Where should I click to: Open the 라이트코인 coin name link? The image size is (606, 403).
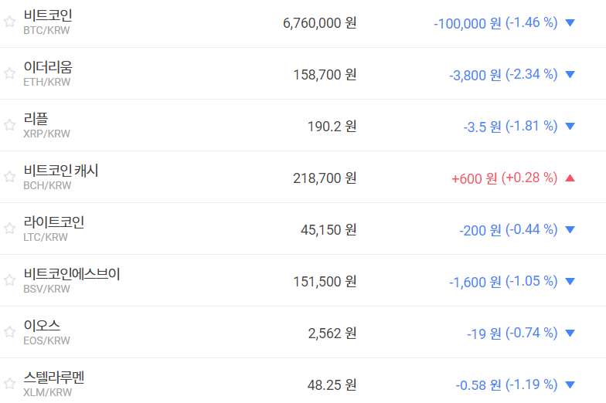(54, 222)
